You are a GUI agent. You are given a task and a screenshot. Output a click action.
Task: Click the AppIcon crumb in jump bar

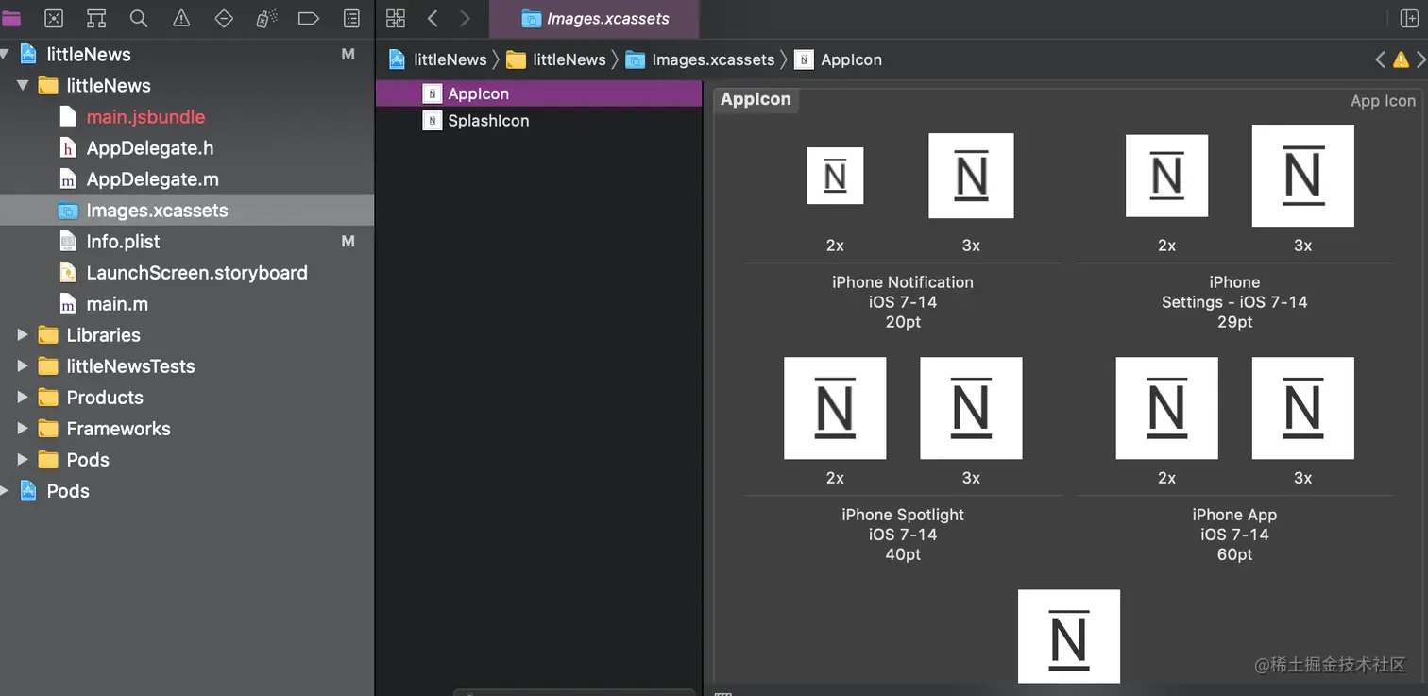click(839, 59)
